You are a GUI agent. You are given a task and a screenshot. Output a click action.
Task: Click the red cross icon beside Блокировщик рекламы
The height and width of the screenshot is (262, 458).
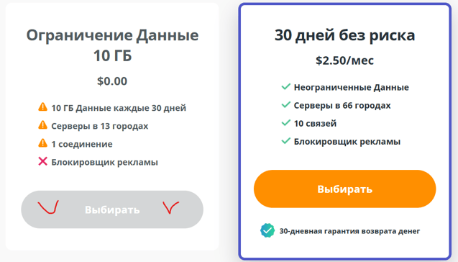pyautogui.click(x=42, y=161)
